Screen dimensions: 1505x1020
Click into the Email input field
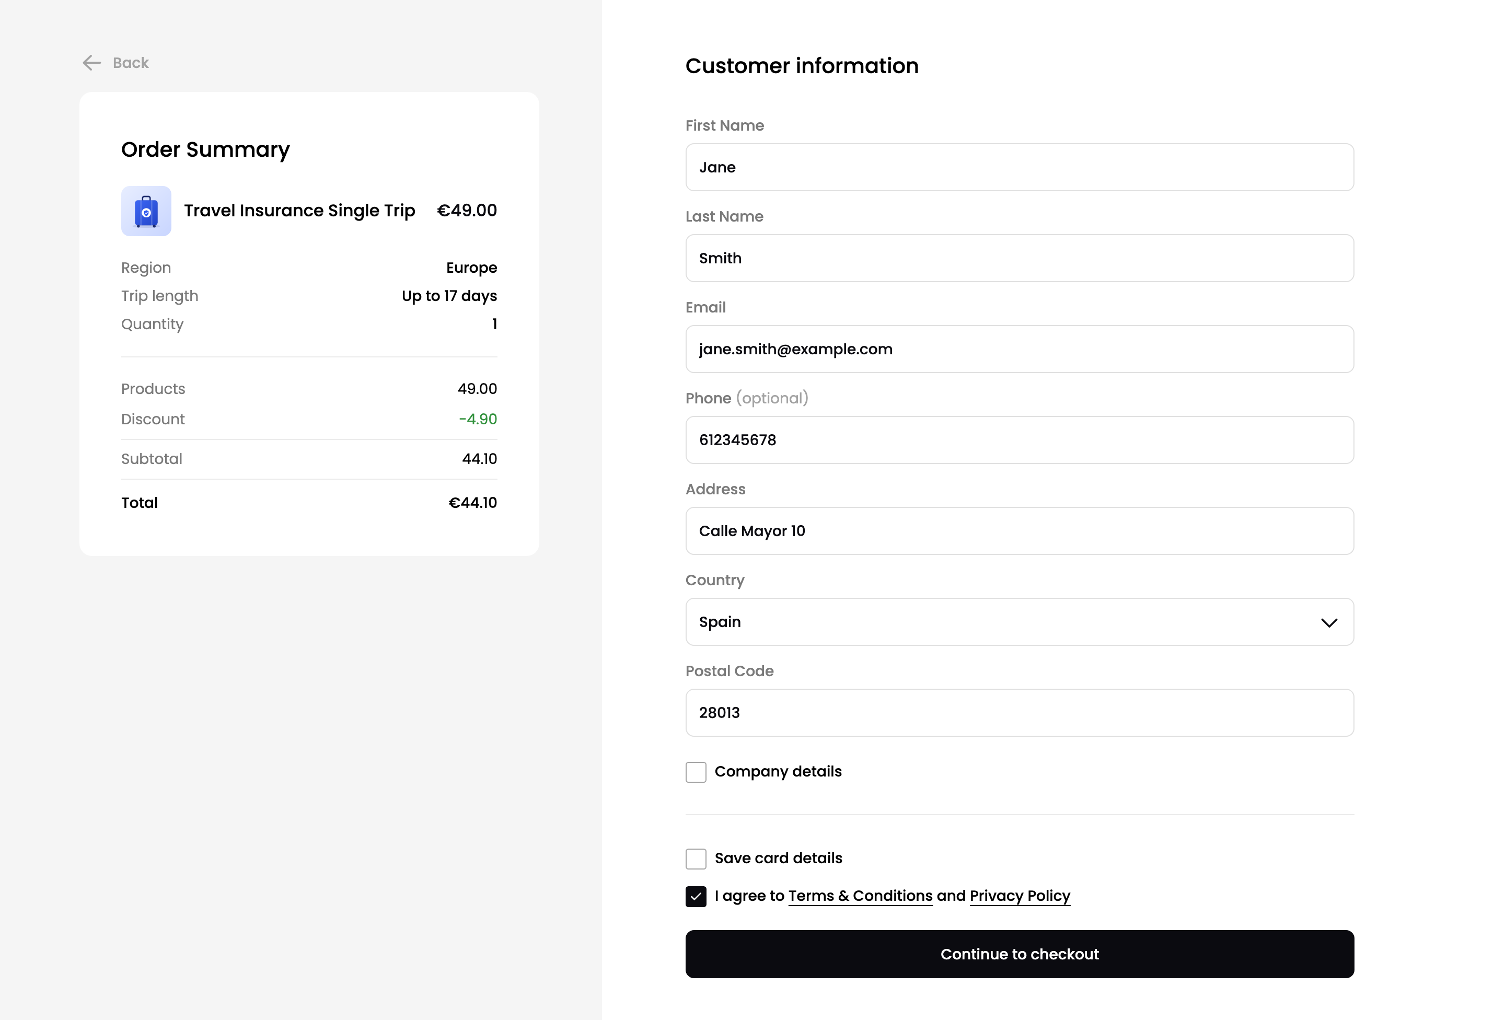pos(1020,349)
